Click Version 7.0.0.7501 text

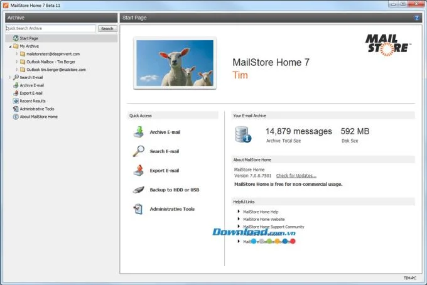click(252, 176)
